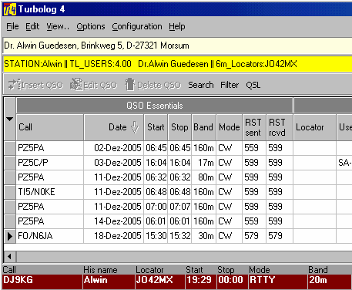The width and height of the screenshot is (352, 290).
Task: Click the horizontal scrollbar track
Action: (184, 256)
